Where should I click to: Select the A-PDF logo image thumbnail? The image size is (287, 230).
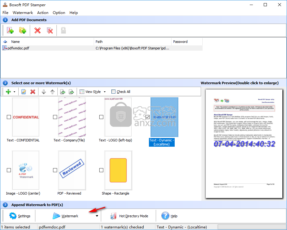26,170
